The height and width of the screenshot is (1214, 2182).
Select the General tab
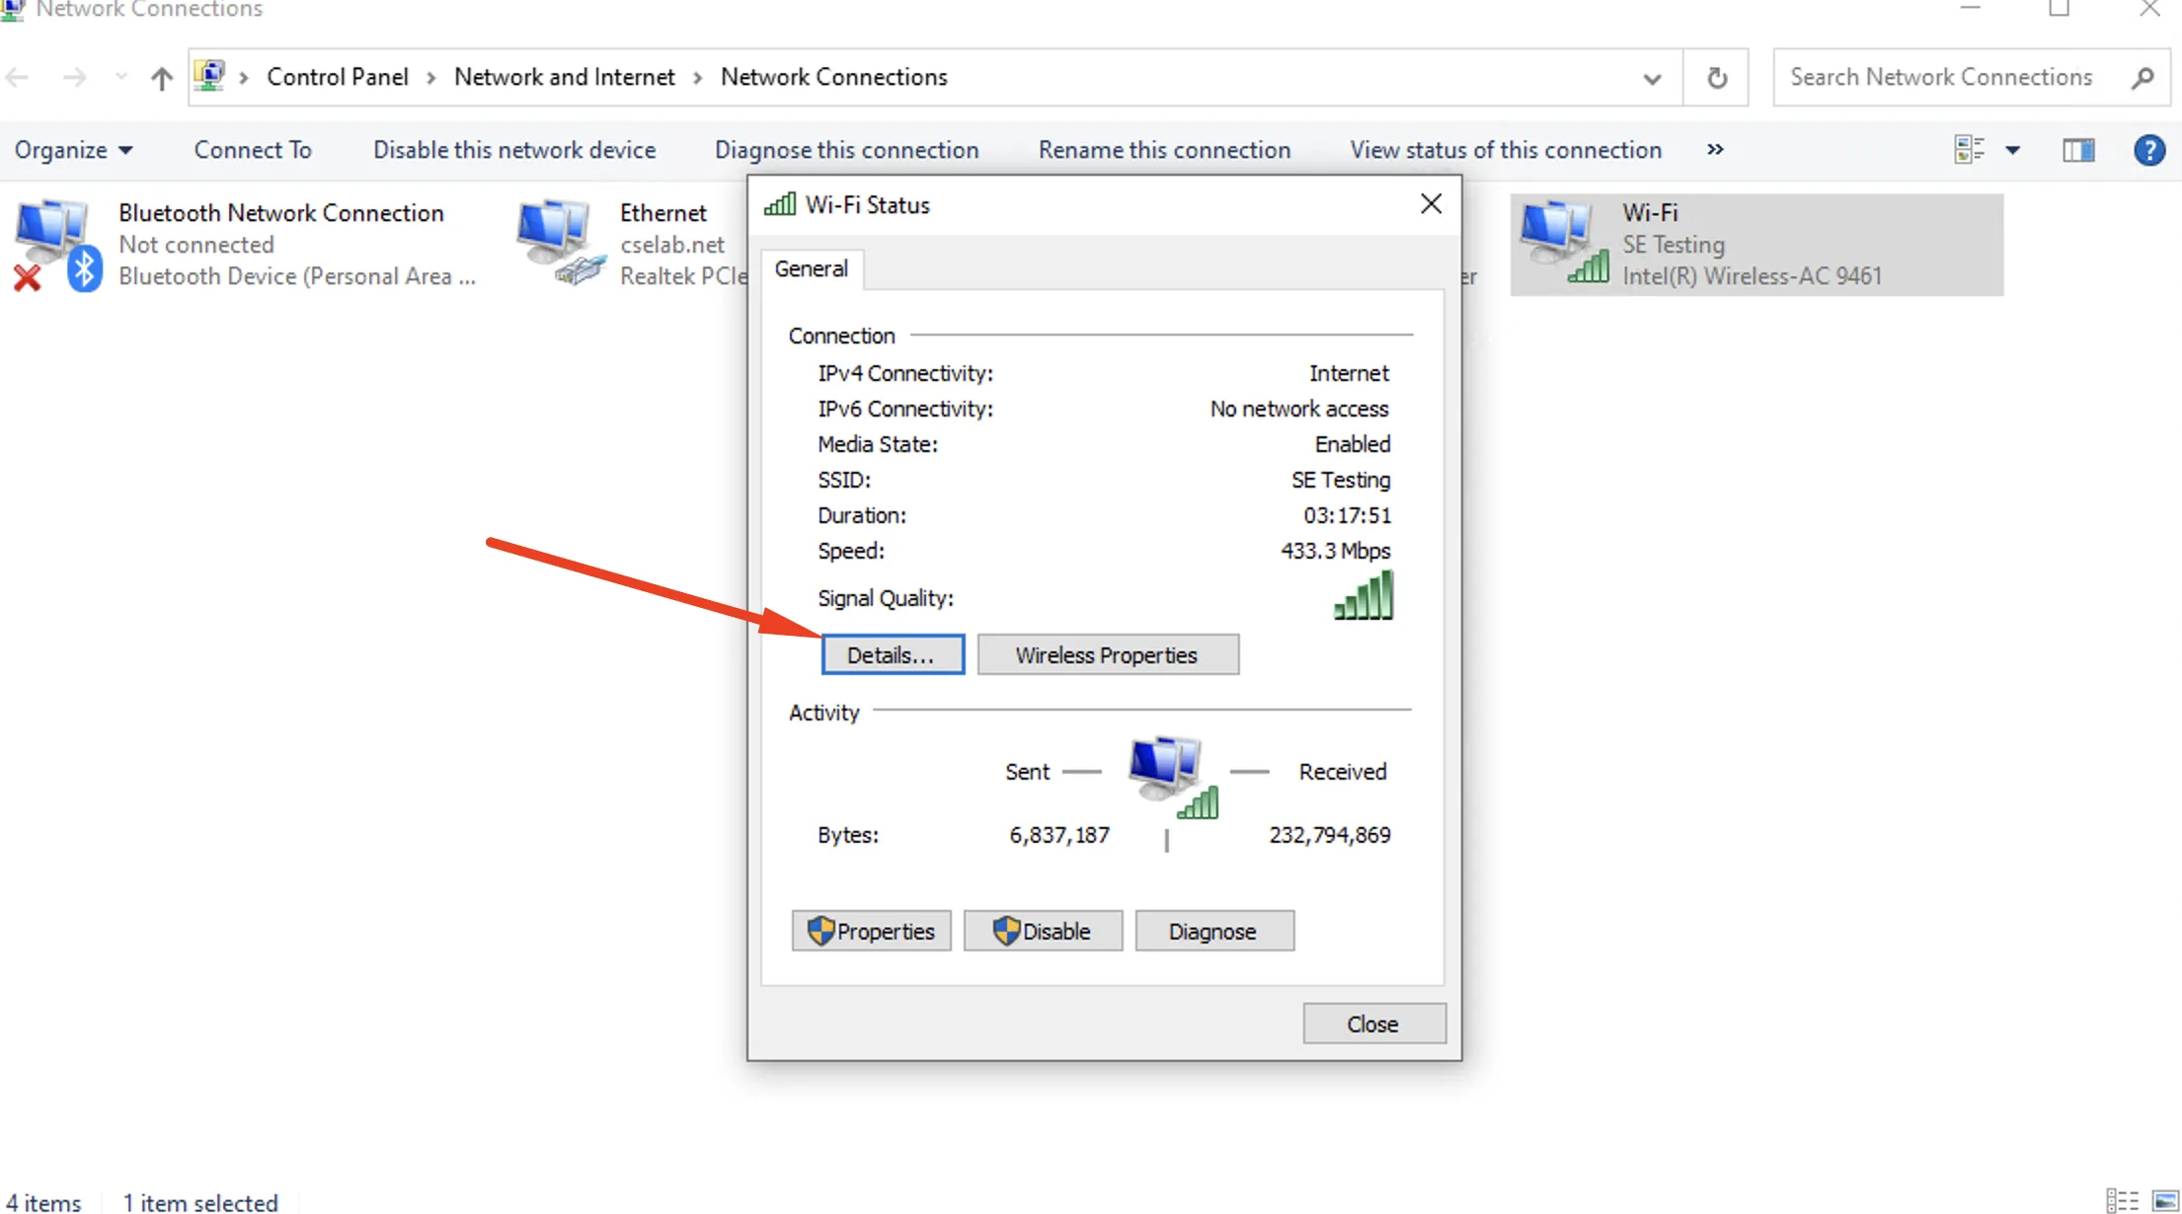tap(811, 268)
